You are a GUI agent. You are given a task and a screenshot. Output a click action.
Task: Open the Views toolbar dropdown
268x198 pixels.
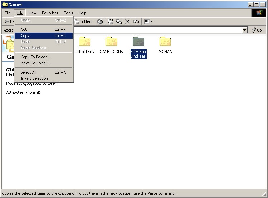click(148, 21)
